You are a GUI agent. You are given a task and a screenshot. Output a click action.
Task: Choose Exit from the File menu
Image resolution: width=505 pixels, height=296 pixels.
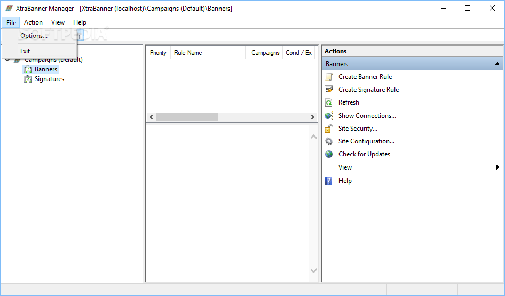pos(25,51)
